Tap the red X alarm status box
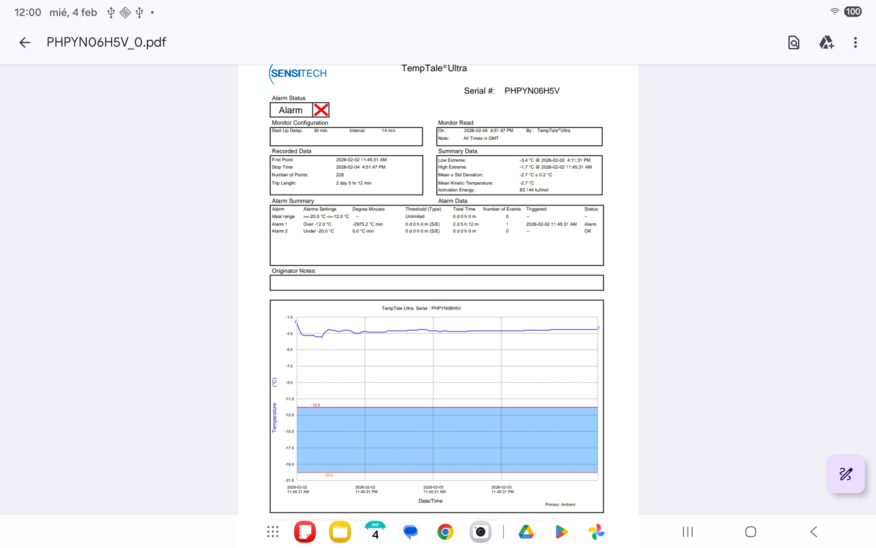 point(321,110)
